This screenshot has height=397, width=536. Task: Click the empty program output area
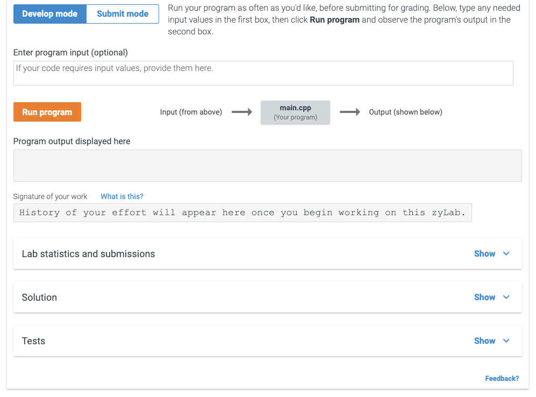point(267,166)
